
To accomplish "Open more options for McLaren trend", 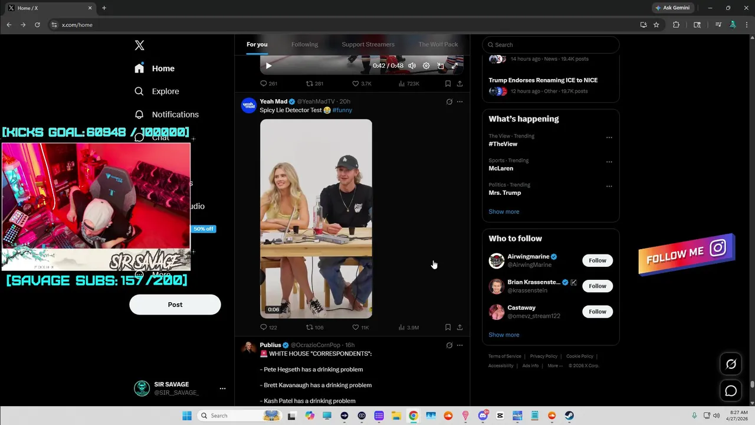I will (x=609, y=162).
